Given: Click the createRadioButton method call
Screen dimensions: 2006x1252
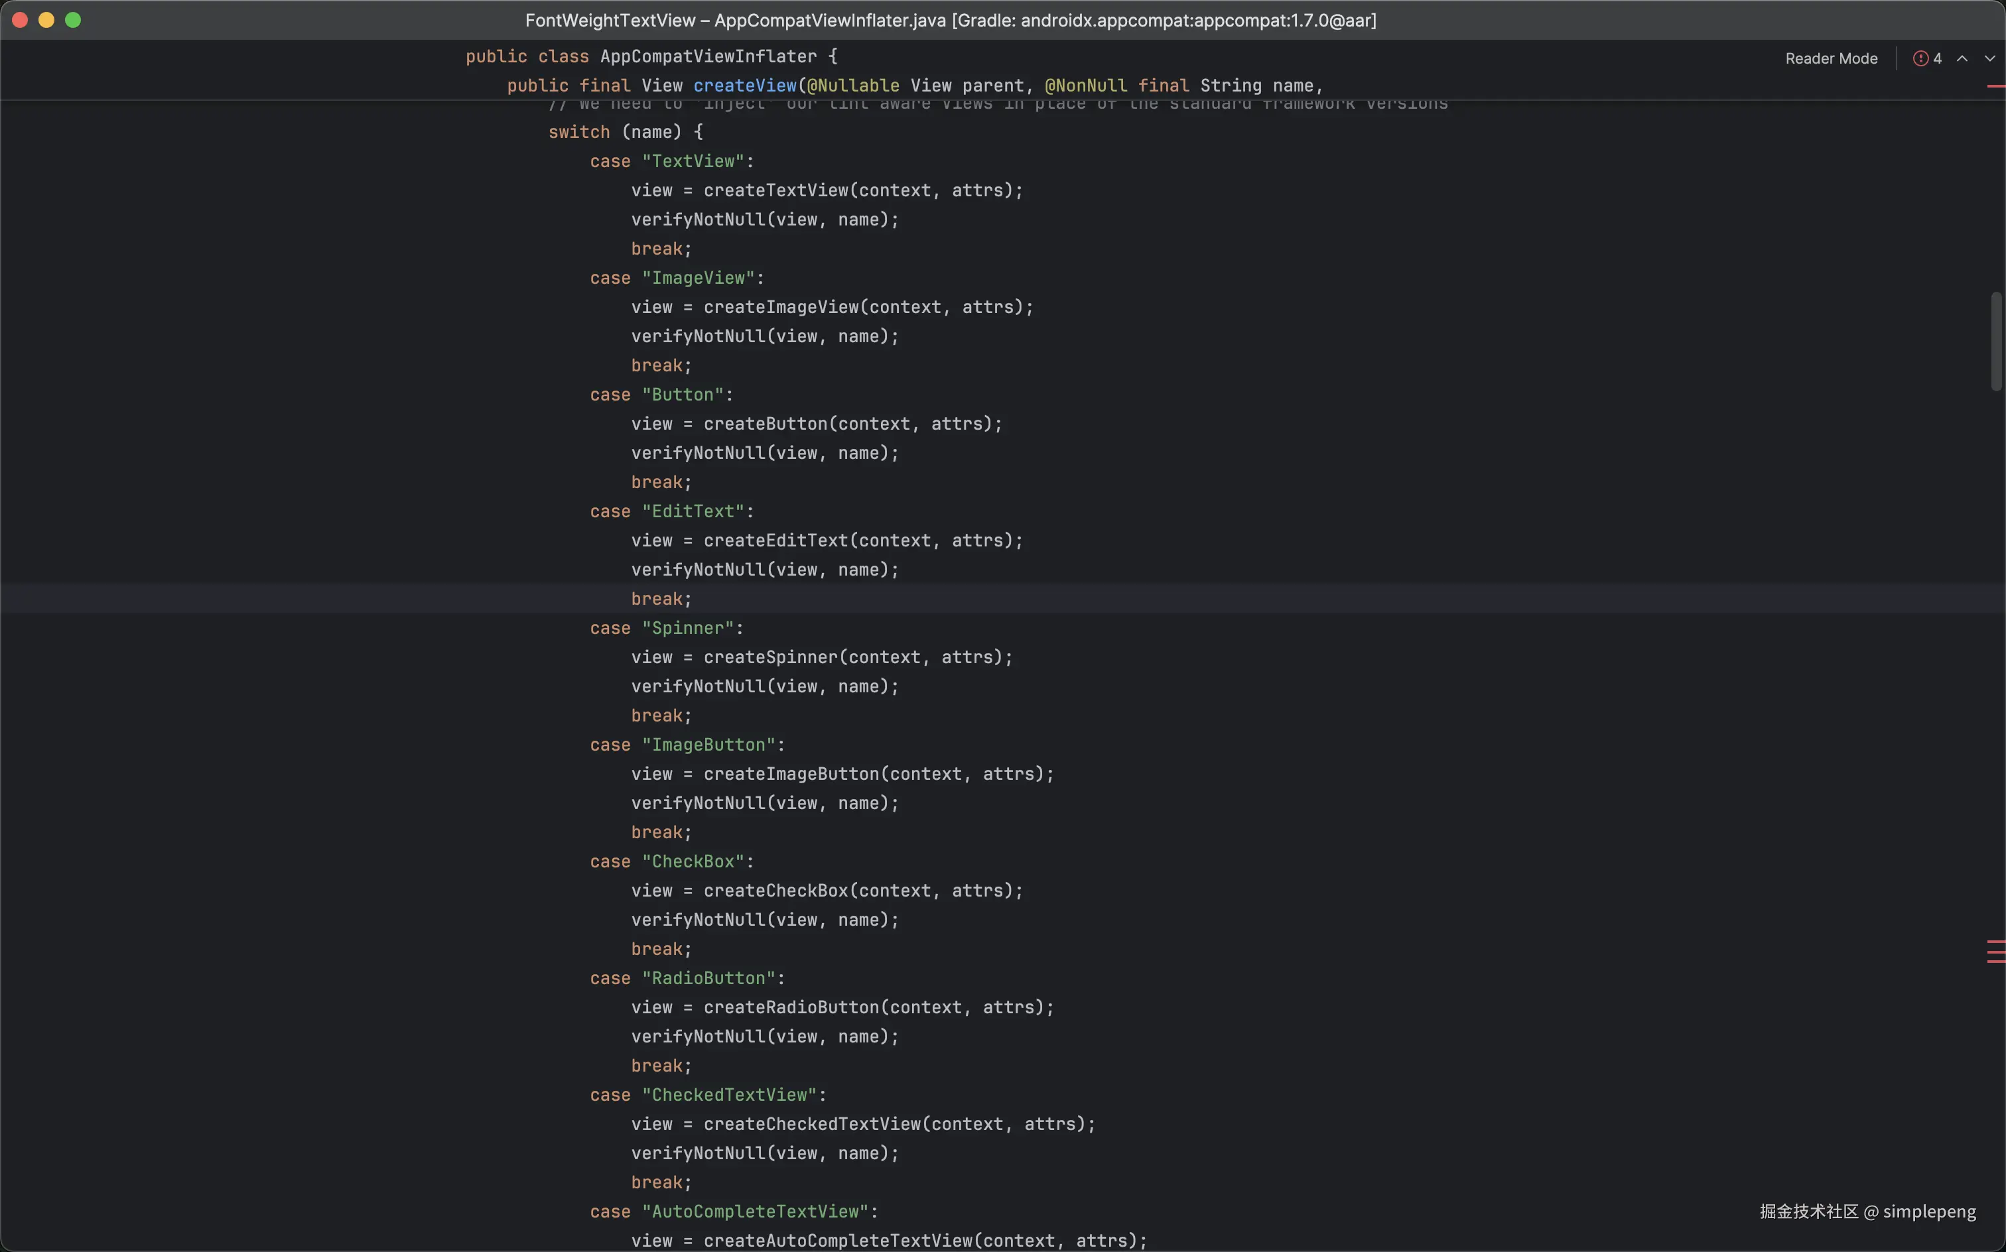Looking at the screenshot, I should [x=791, y=1008].
